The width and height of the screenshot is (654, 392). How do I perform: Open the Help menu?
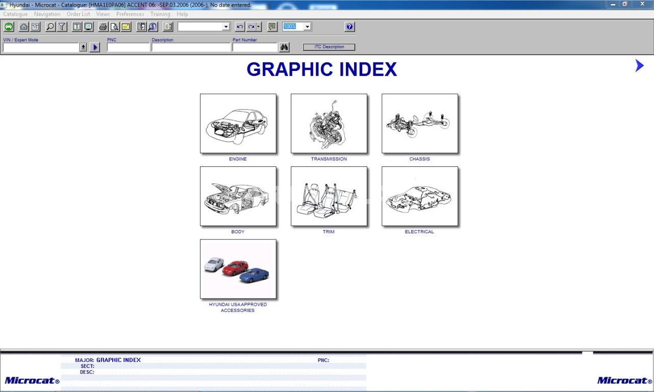coord(182,14)
